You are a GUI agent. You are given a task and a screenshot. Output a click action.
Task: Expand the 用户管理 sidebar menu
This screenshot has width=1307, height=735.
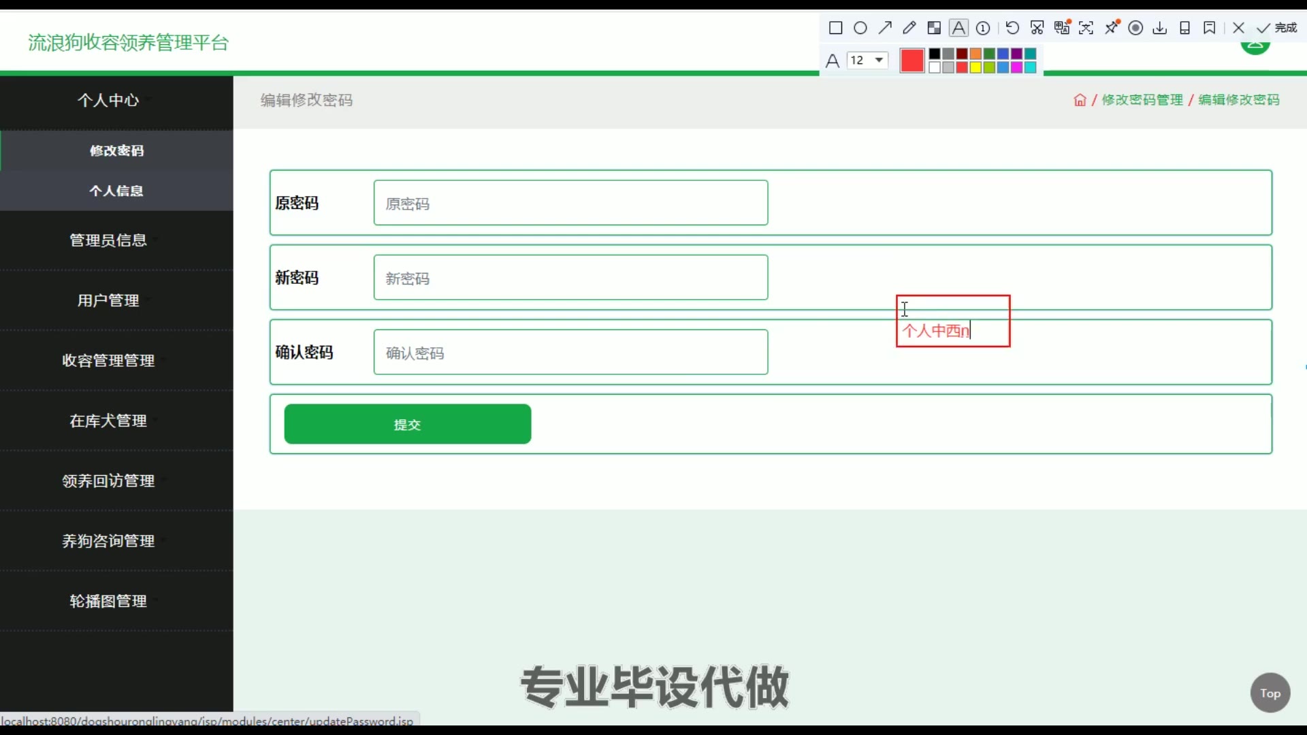(108, 300)
